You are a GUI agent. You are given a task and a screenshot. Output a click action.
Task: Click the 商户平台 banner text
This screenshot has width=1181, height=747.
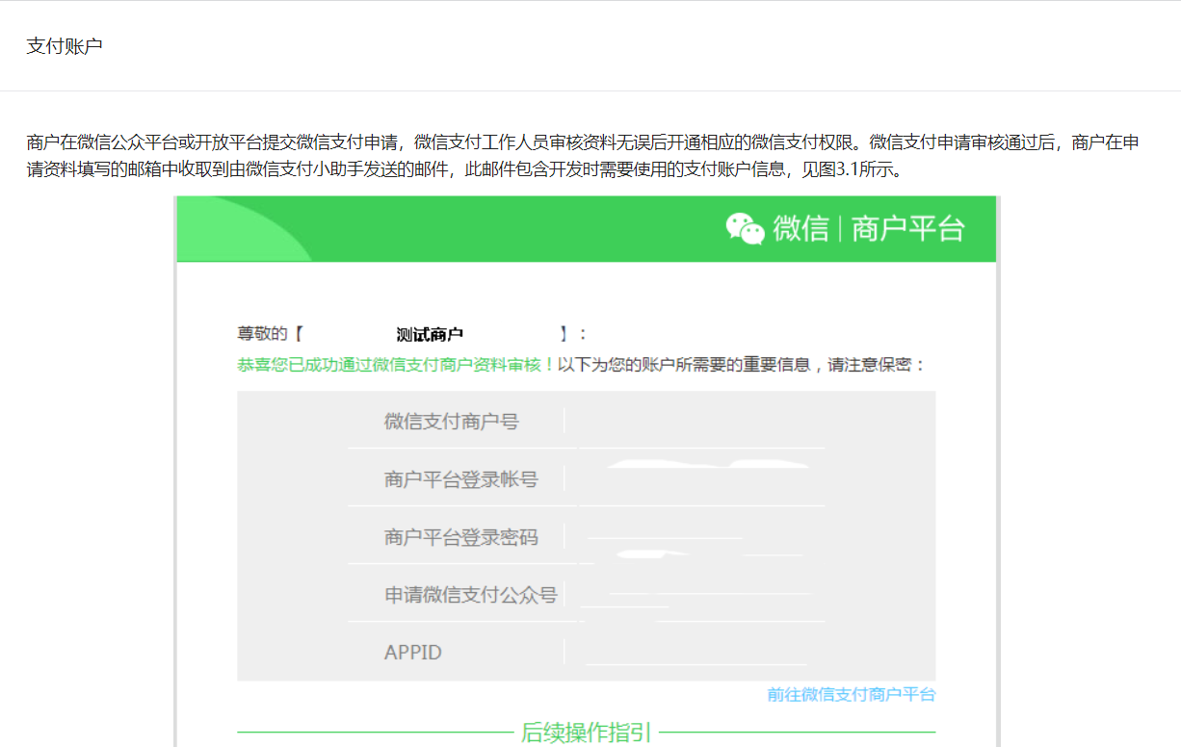tap(908, 228)
